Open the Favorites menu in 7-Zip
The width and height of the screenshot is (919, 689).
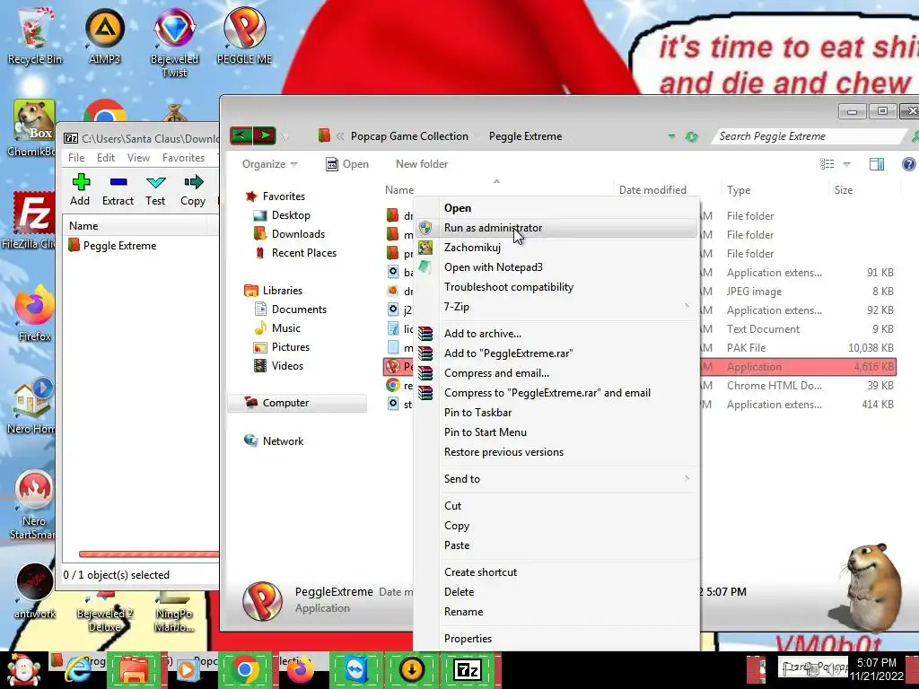pyautogui.click(x=183, y=158)
